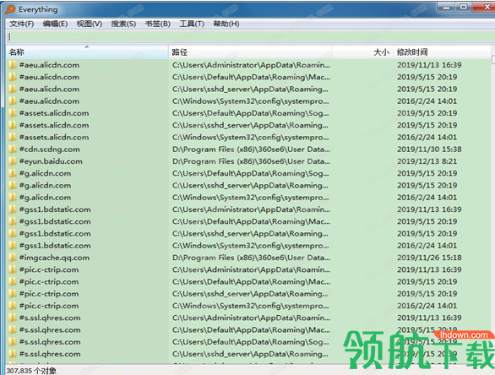
Task: Click path of #imgcache.qq.com row
Action: click(x=251, y=258)
